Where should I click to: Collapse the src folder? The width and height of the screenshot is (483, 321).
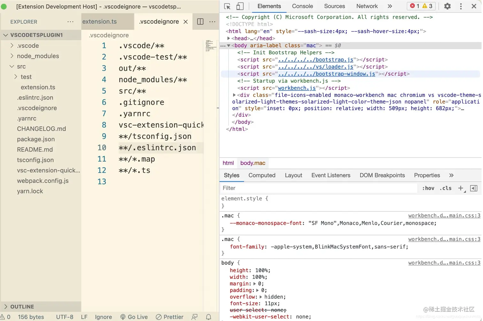point(12,66)
